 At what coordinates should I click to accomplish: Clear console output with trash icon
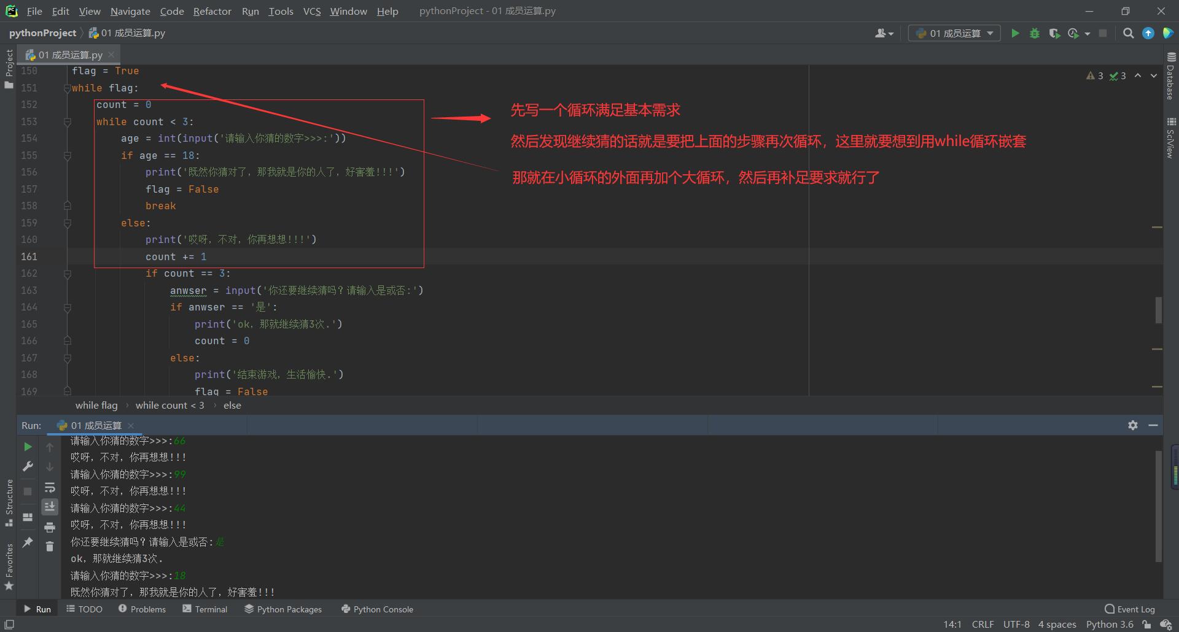tap(50, 546)
